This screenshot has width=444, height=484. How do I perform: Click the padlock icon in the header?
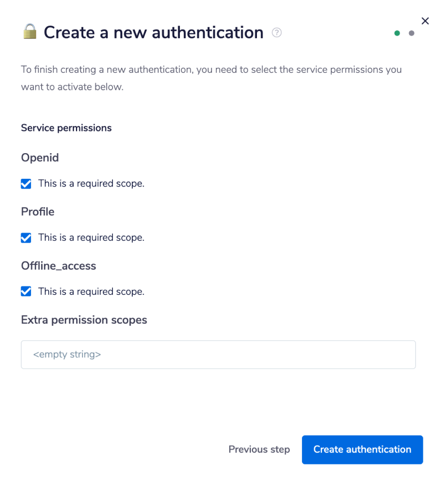pos(31,32)
